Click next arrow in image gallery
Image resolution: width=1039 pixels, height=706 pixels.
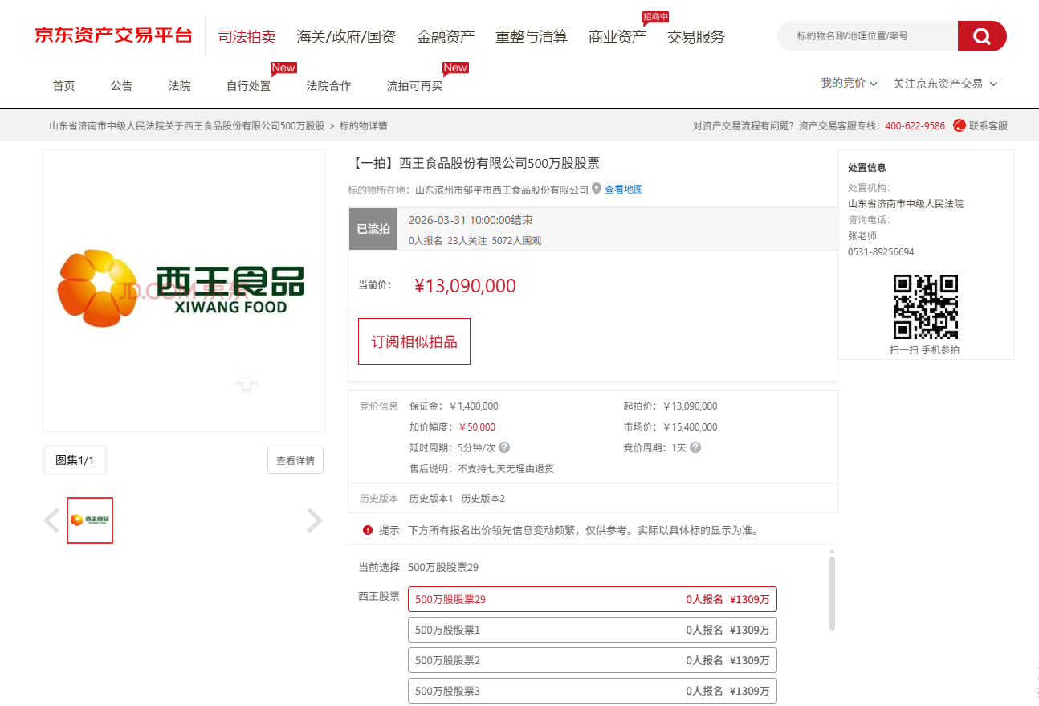click(315, 520)
